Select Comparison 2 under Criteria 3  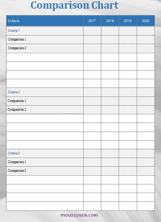coord(17,171)
